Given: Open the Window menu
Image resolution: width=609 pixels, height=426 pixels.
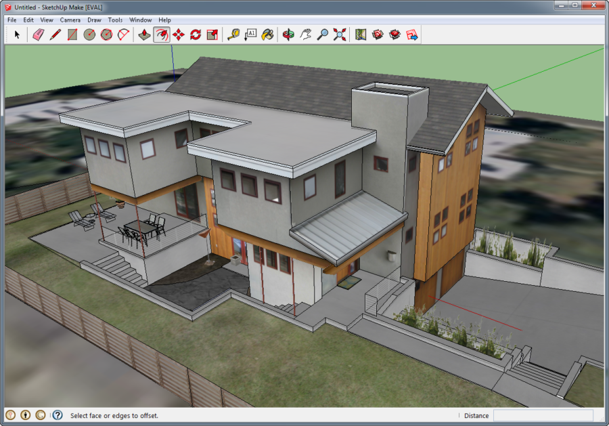Looking at the screenshot, I should 141,20.
